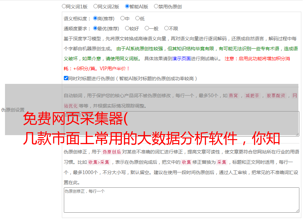The width and height of the screenshot is (303, 219).
Task: Click the 股票配资 example keyword
Action: [x=276, y=96]
